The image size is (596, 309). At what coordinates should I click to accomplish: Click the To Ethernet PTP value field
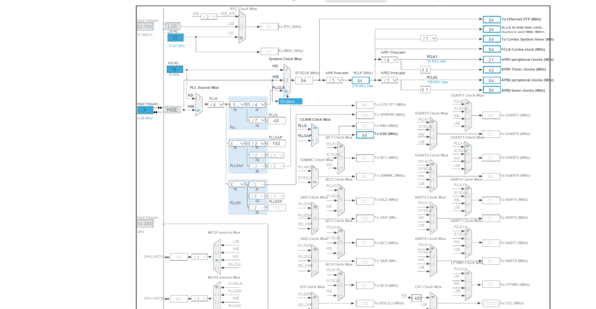pyautogui.click(x=492, y=20)
